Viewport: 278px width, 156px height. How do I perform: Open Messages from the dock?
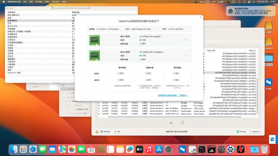43,149
